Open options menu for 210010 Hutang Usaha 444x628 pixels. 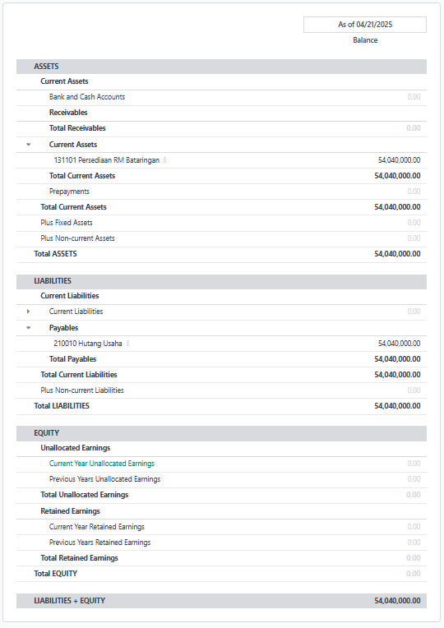127,344
